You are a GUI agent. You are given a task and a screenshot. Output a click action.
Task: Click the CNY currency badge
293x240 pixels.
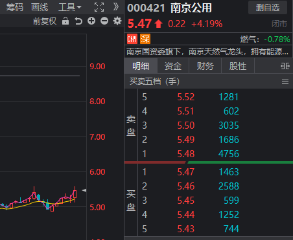point(132,39)
